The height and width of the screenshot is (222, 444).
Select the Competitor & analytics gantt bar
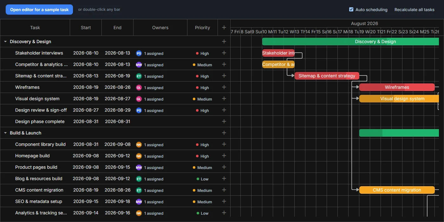(x=278, y=64)
